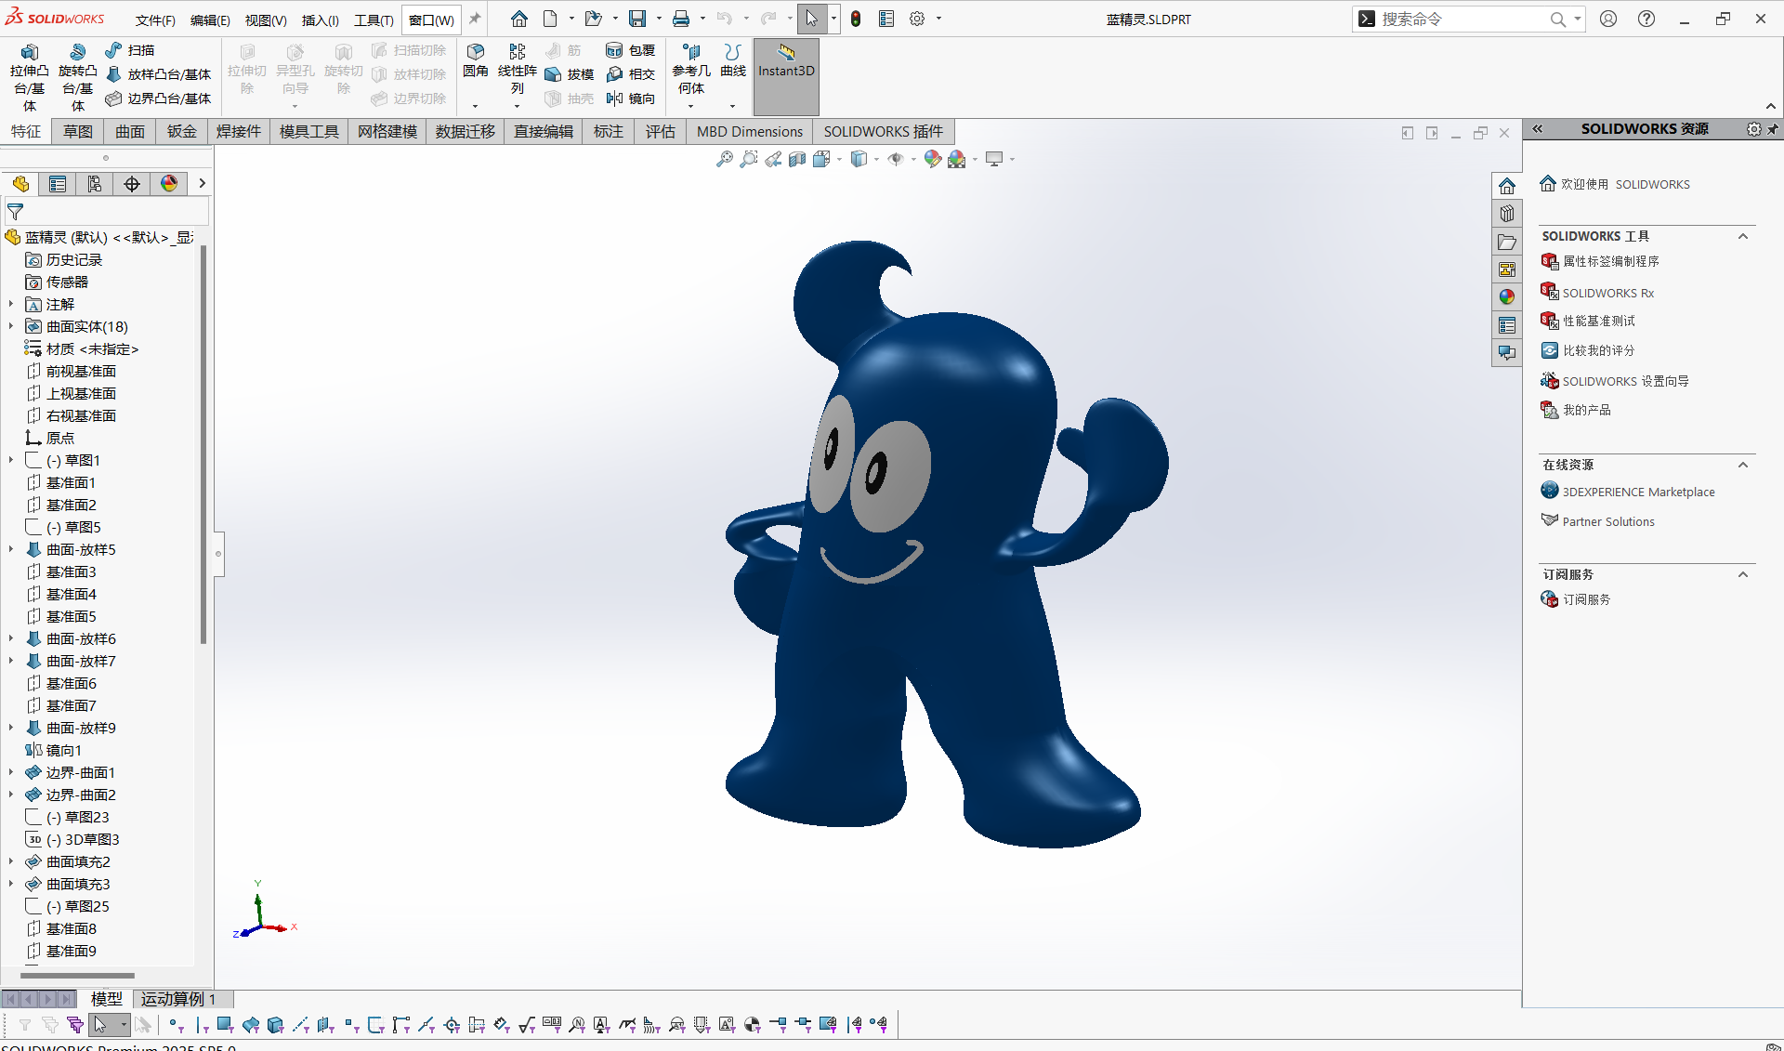
Task: Select the Extruded Boss/Base (拉伸凸台/基体) tool
Action: 29,77
